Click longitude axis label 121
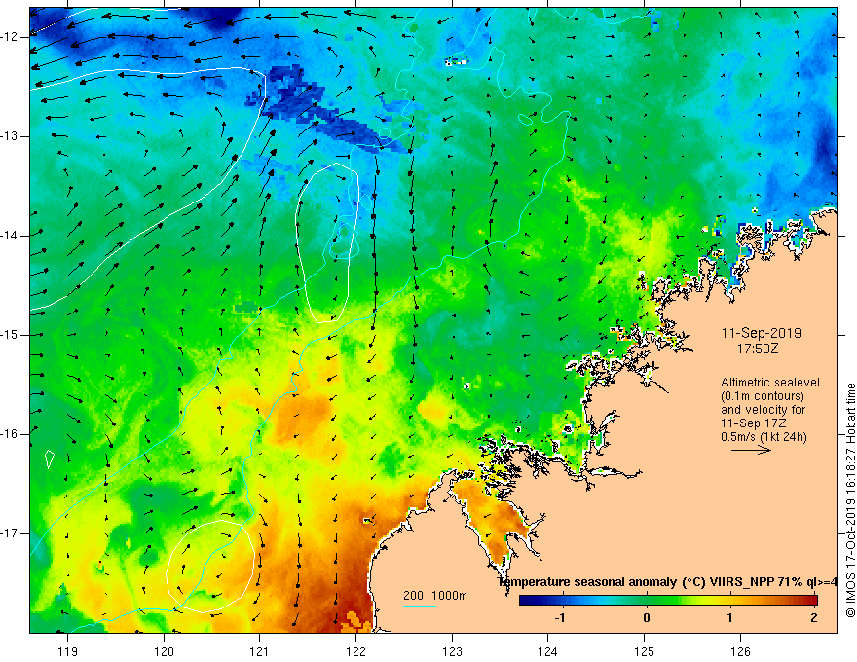The height and width of the screenshot is (662, 857). coord(259,651)
